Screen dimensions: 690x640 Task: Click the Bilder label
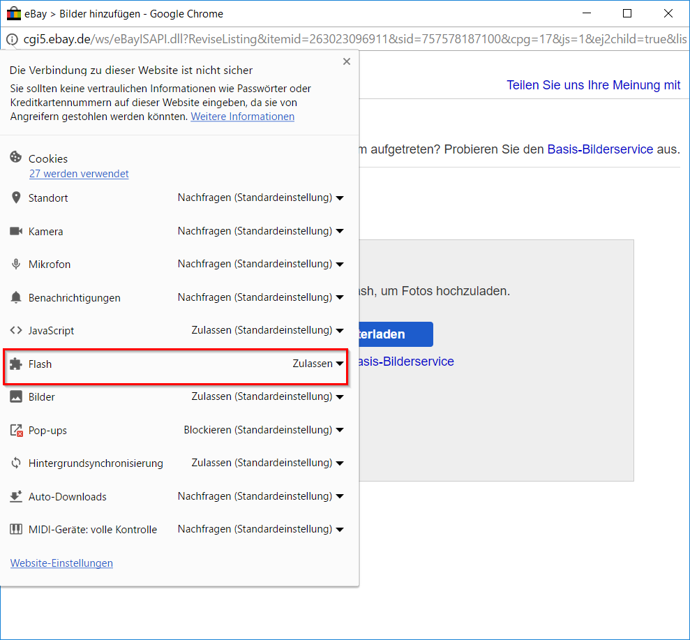42,397
